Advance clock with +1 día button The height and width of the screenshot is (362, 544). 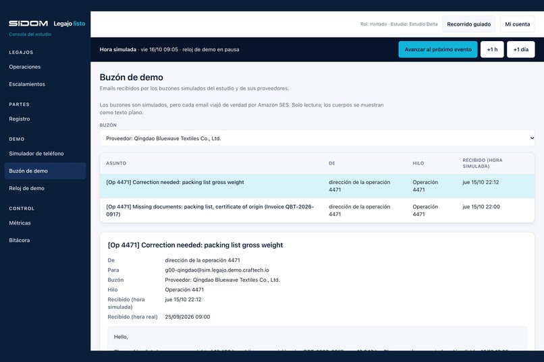click(x=521, y=49)
